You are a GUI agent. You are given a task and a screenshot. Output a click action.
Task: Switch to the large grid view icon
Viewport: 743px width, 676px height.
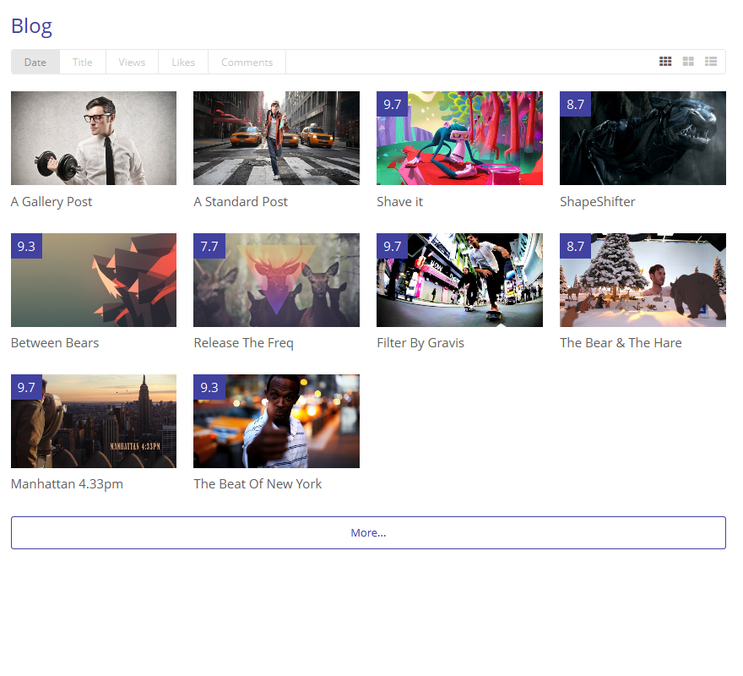point(688,62)
